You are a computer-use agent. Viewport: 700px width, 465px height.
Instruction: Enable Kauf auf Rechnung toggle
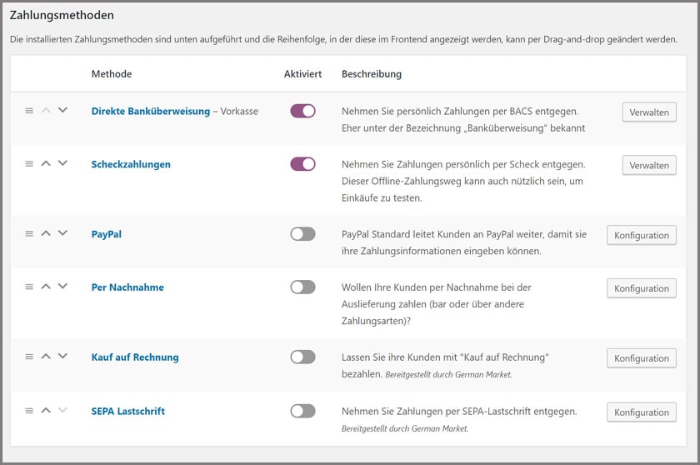(302, 357)
